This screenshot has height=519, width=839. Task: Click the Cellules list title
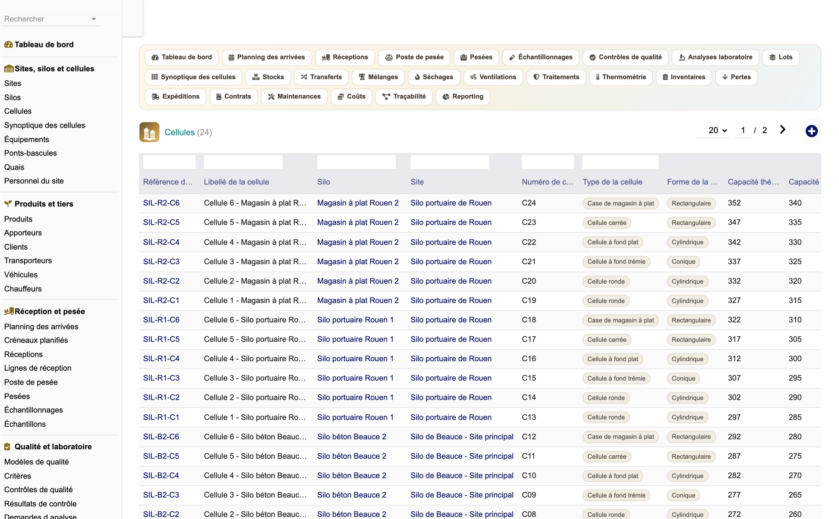coord(179,132)
